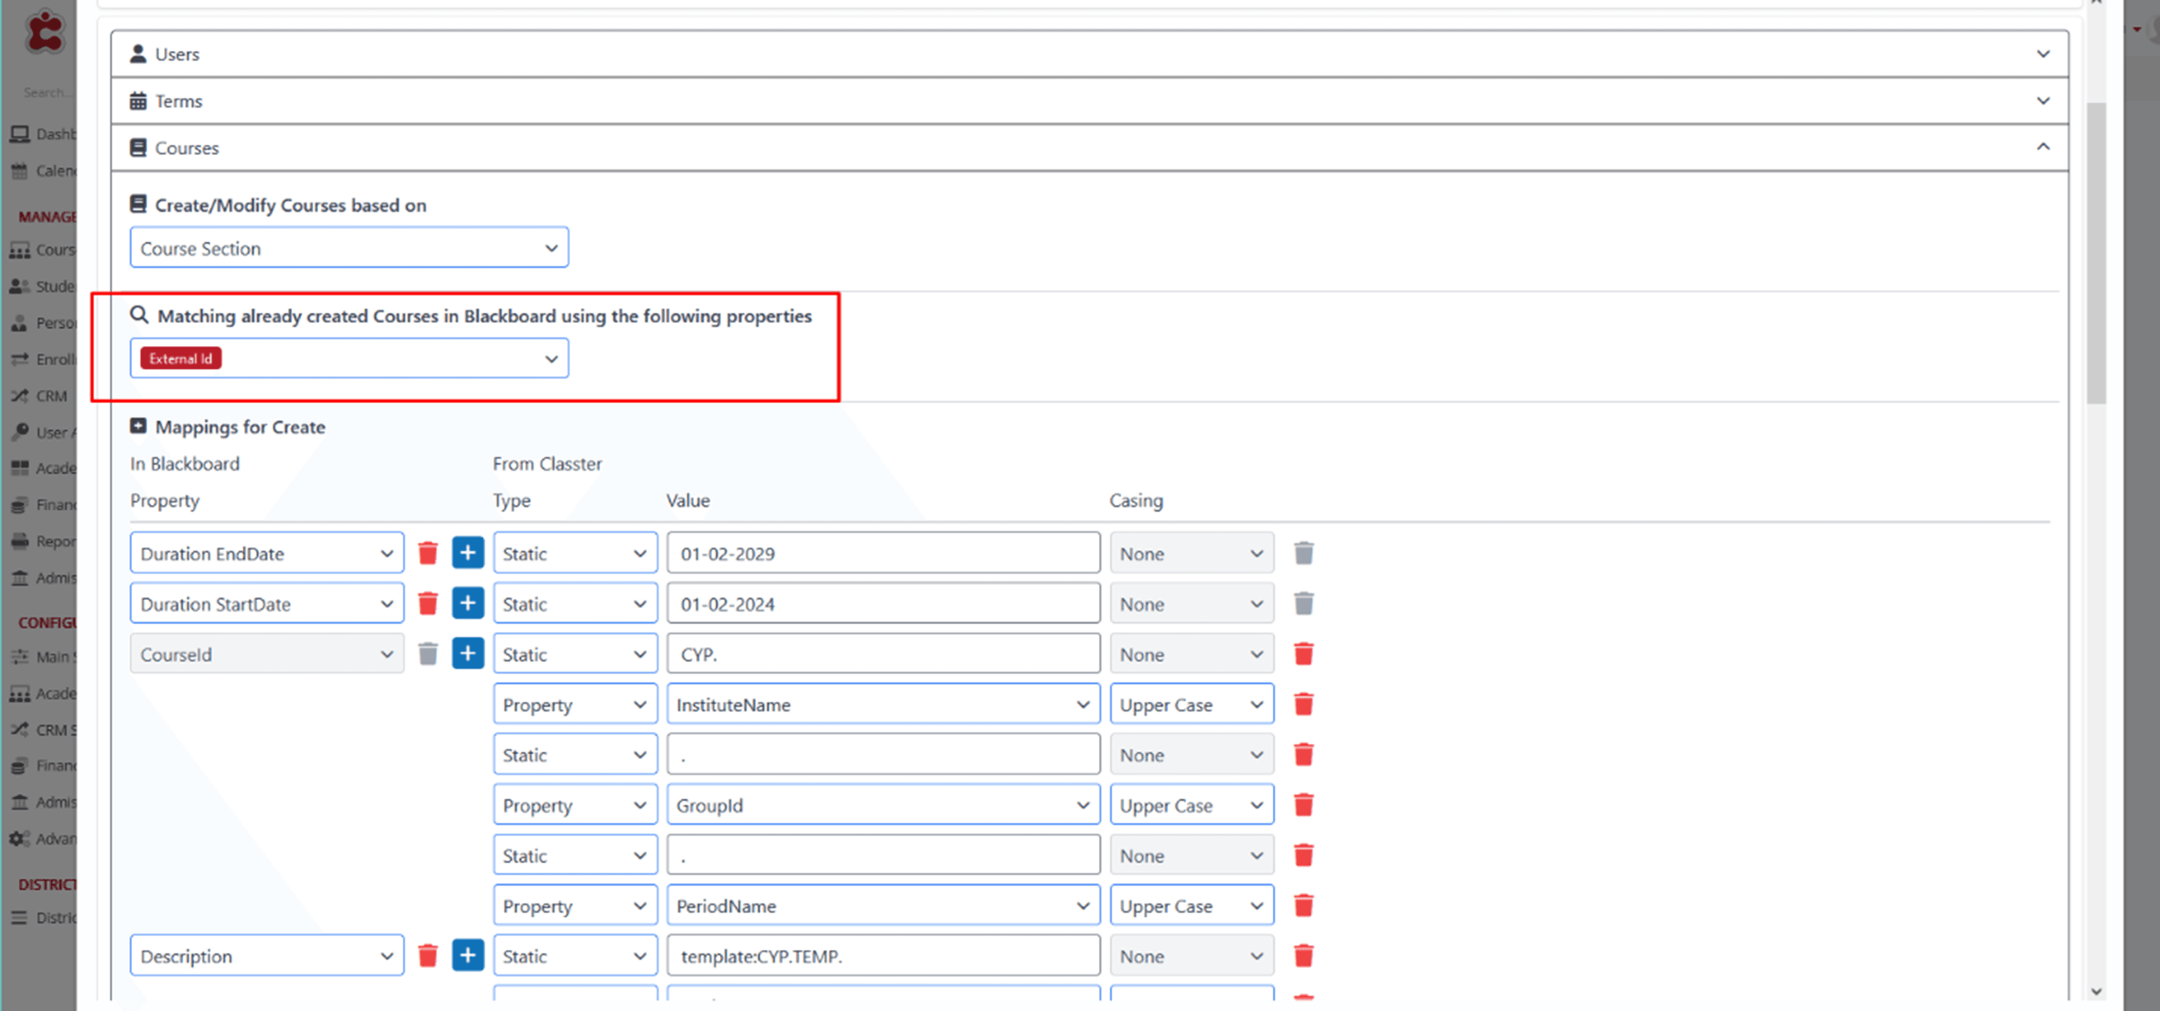
Task: Remove static dot row below InstituteName
Action: tap(1303, 754)
